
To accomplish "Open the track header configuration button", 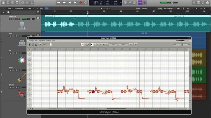I will point(38,12).
